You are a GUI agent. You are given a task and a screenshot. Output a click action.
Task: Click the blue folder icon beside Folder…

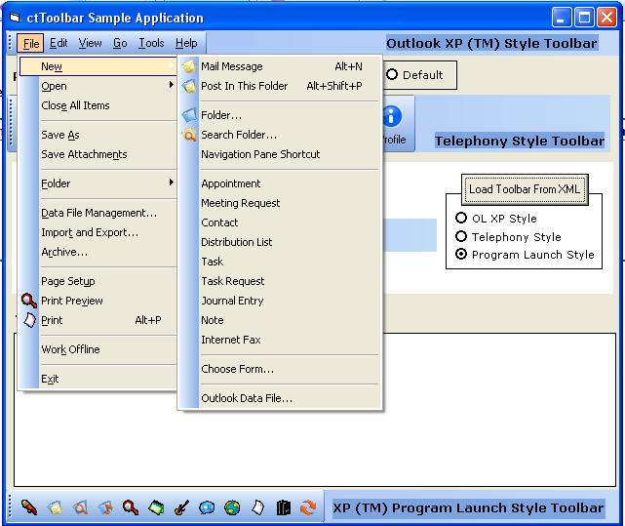tap(189, 115)
